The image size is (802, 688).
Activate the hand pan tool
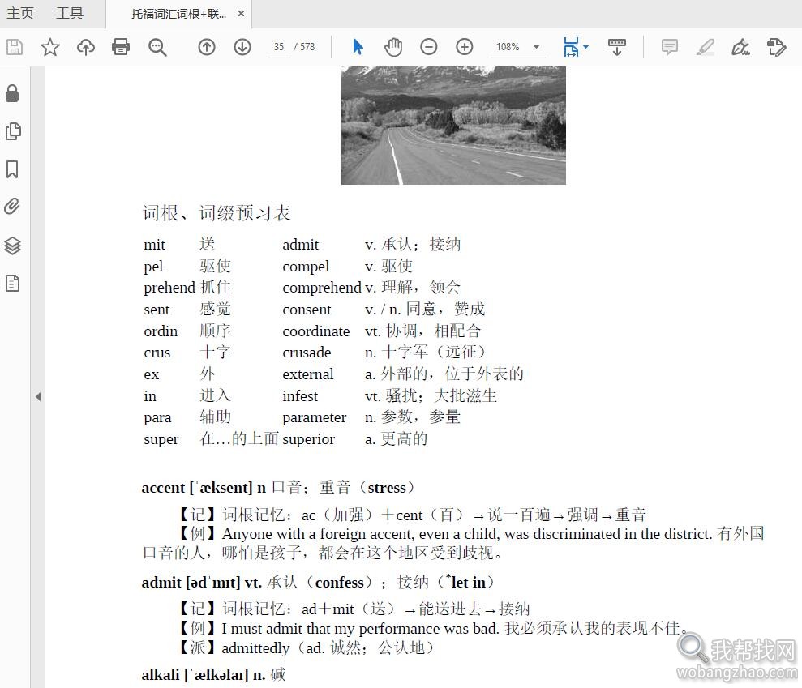(393, 46)
